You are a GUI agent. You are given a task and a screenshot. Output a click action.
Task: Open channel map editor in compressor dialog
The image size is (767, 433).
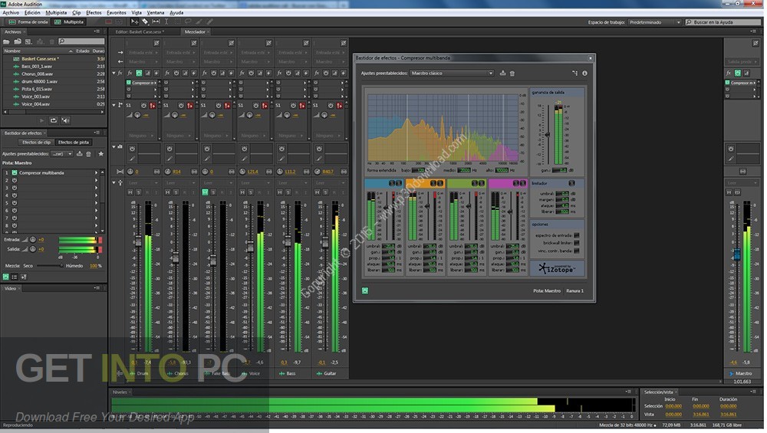coord(574,74)
